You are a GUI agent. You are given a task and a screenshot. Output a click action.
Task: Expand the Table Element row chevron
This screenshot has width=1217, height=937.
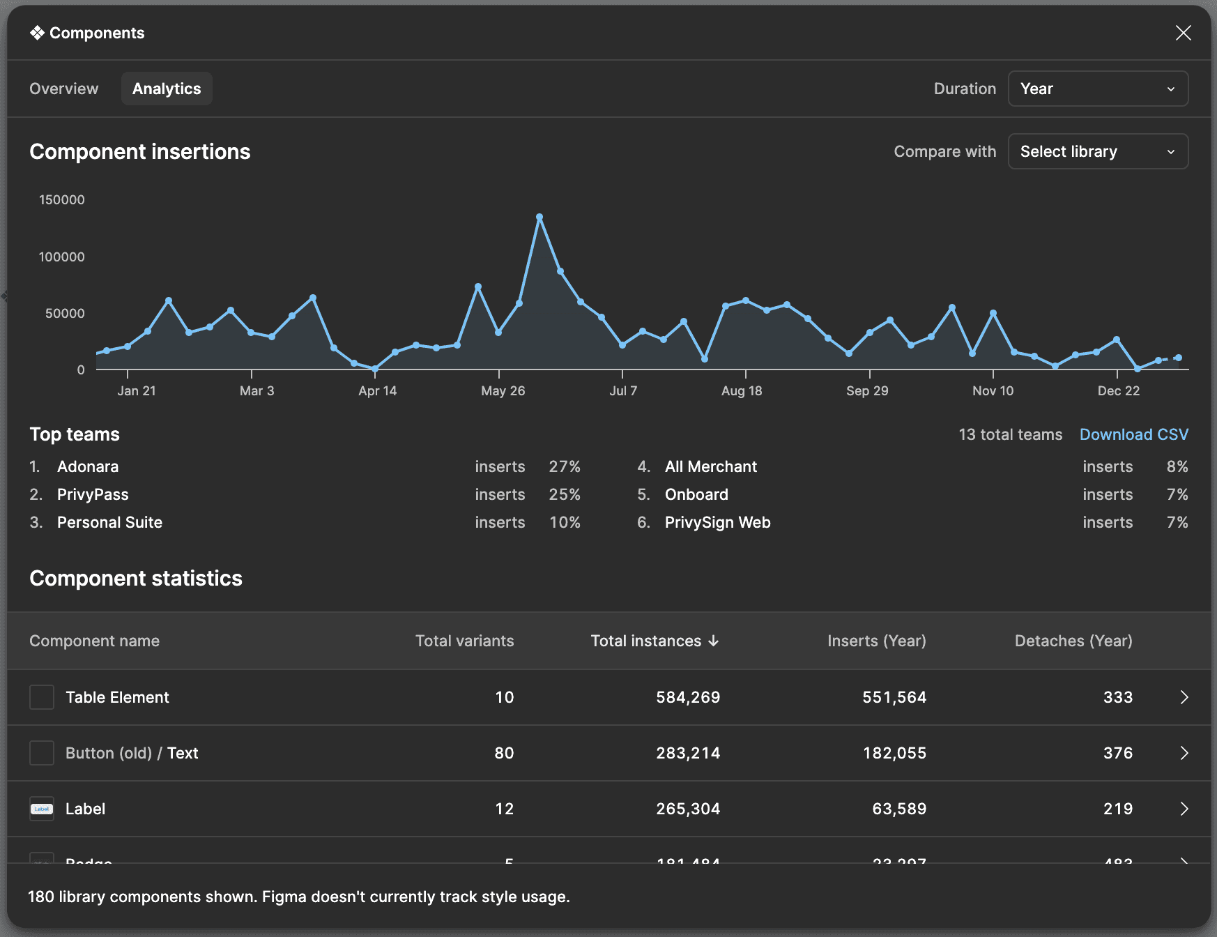(1184, 697)
